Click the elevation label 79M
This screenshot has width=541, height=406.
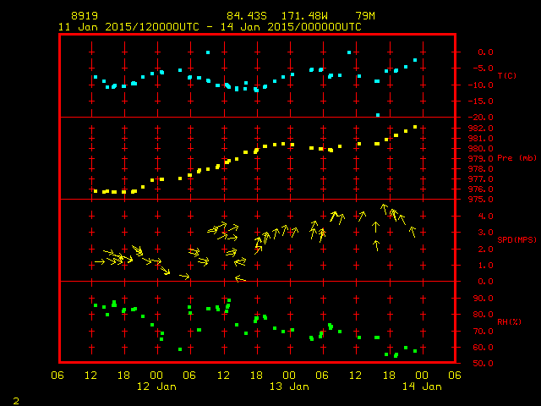pos(365,16)
